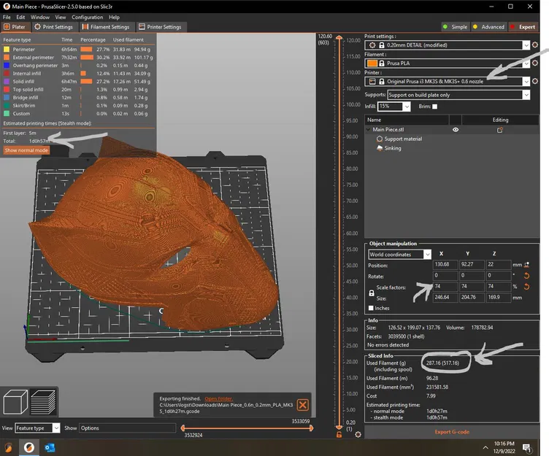
Task: Reset rotation with orange arrow icon
Action: click(x=526, y=276)
